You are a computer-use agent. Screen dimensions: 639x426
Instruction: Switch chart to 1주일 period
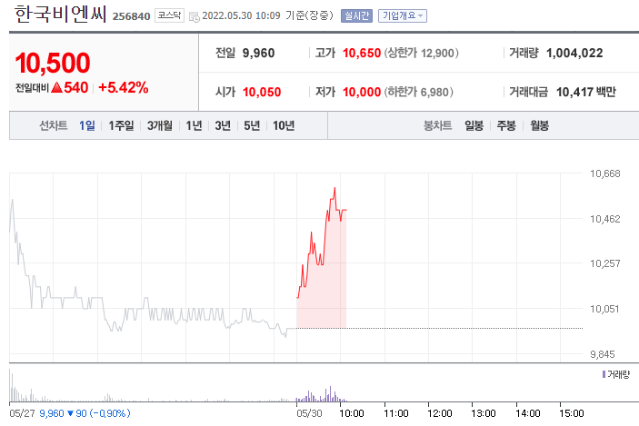[x=121, y=125]
